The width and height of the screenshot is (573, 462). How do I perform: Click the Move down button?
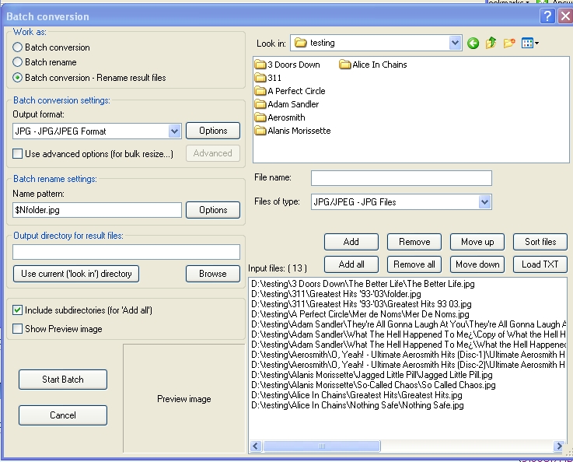click(477, 264)
